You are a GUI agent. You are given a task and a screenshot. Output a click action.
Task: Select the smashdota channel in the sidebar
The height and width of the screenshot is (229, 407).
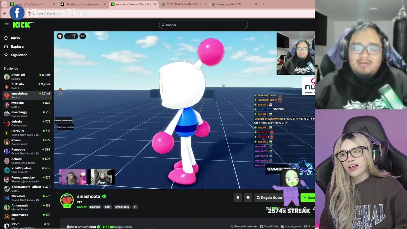point(27,95)
